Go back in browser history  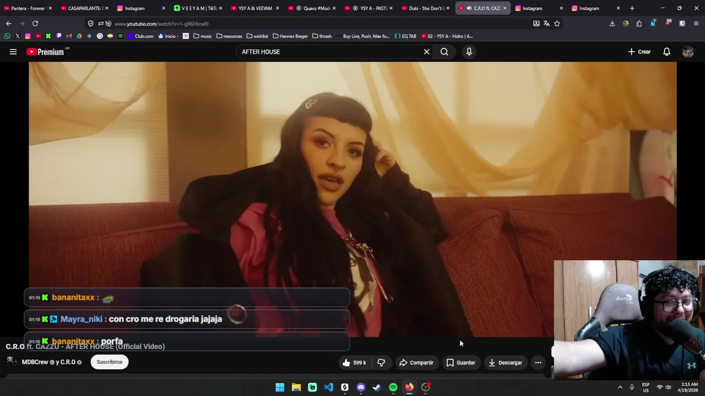(x=9, y=24)
